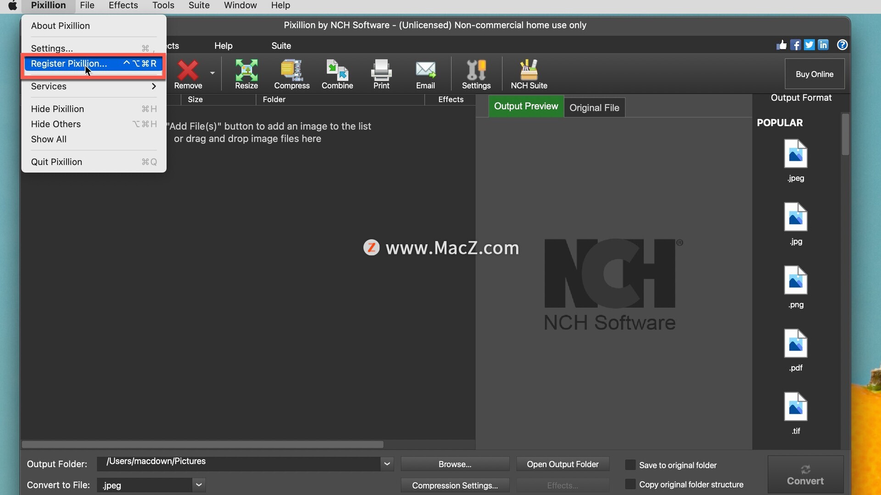Switch to the Original File tab
The image size is (881, 495).
pyautogui.click(x=594, y=108)
